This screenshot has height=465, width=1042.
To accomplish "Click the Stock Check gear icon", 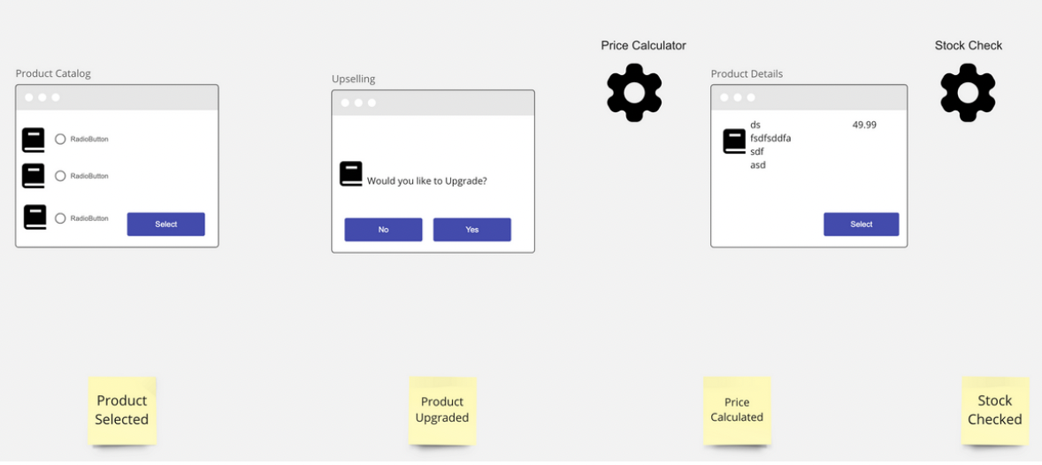I will pyautogui.click(x=968, y=92).
